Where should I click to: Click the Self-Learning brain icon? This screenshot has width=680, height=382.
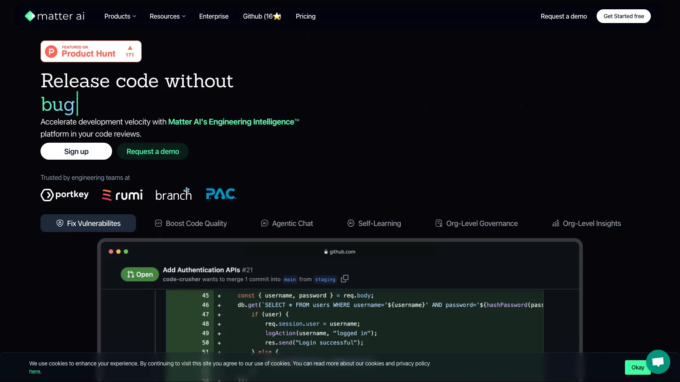tap(351, 223)
